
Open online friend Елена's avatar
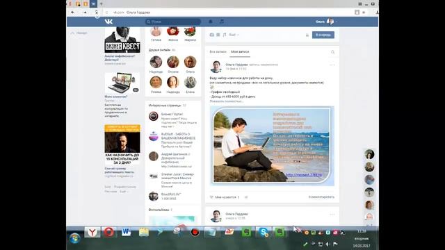190,83
